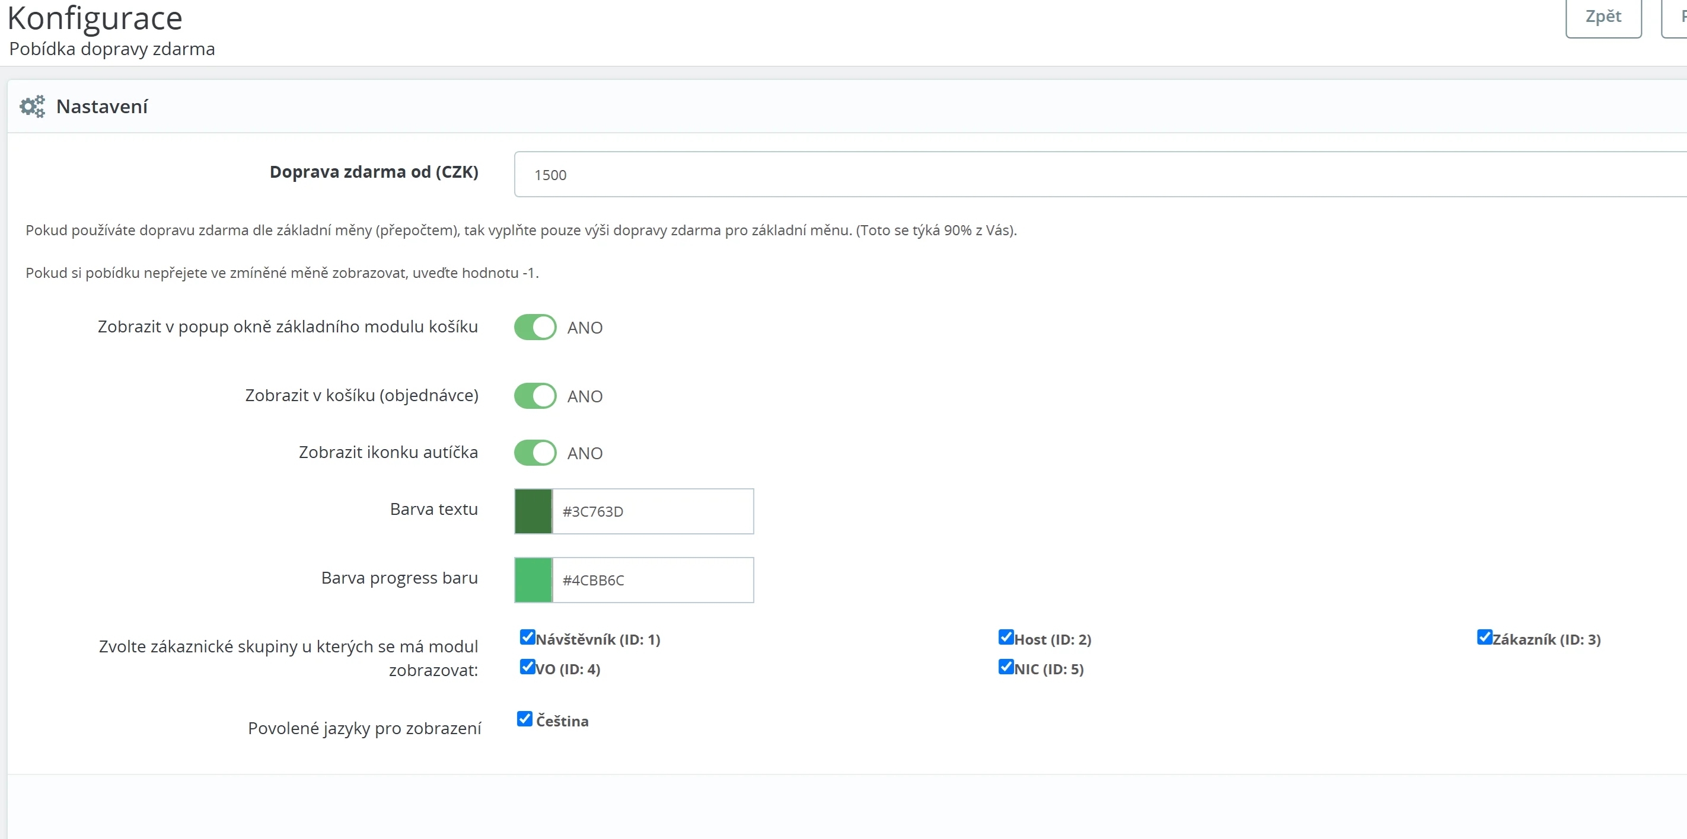Image resolution: width=1687 pixels, height=839 pixels.
Task: Click the Zpět button
Action: point(1603,17)
